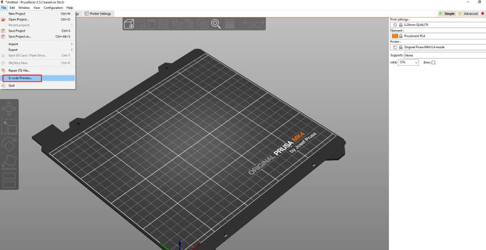The width and height of the screenshot is (486, 250).
Task: Click the Redo arrow in toolbar
Action: [259, 24]
